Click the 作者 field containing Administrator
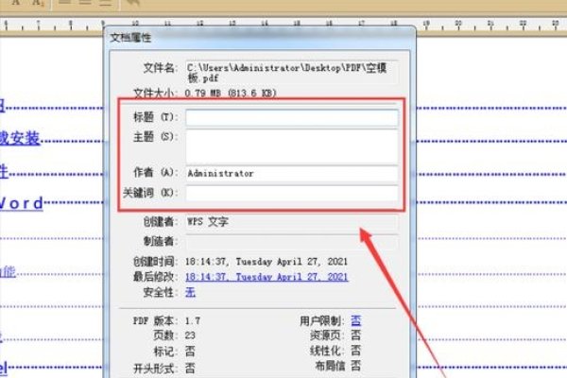Viewport: 567px width, 378px height. pyautogui.click(x=291, y=174)
